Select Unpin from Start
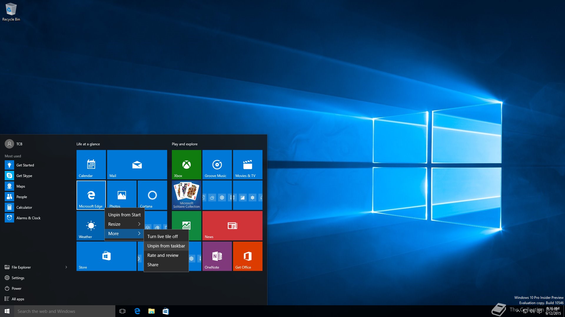Image resolution: width=565 pixels, height=317 pixels. [124, 215]
